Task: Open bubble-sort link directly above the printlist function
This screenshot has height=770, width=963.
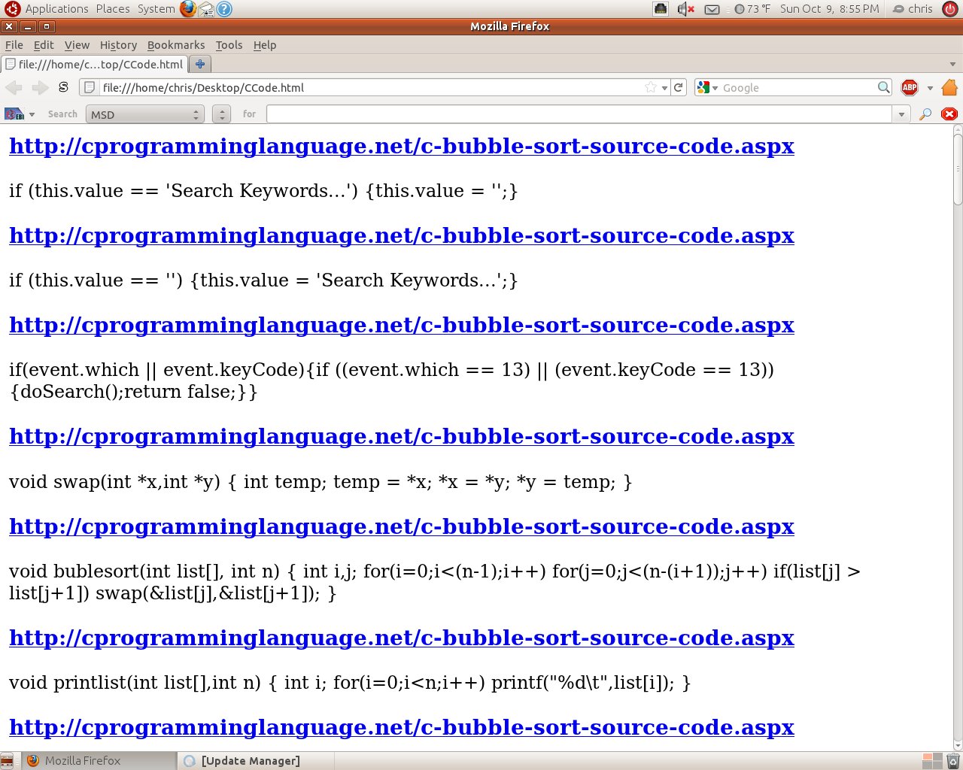Action: pos(402,638)
